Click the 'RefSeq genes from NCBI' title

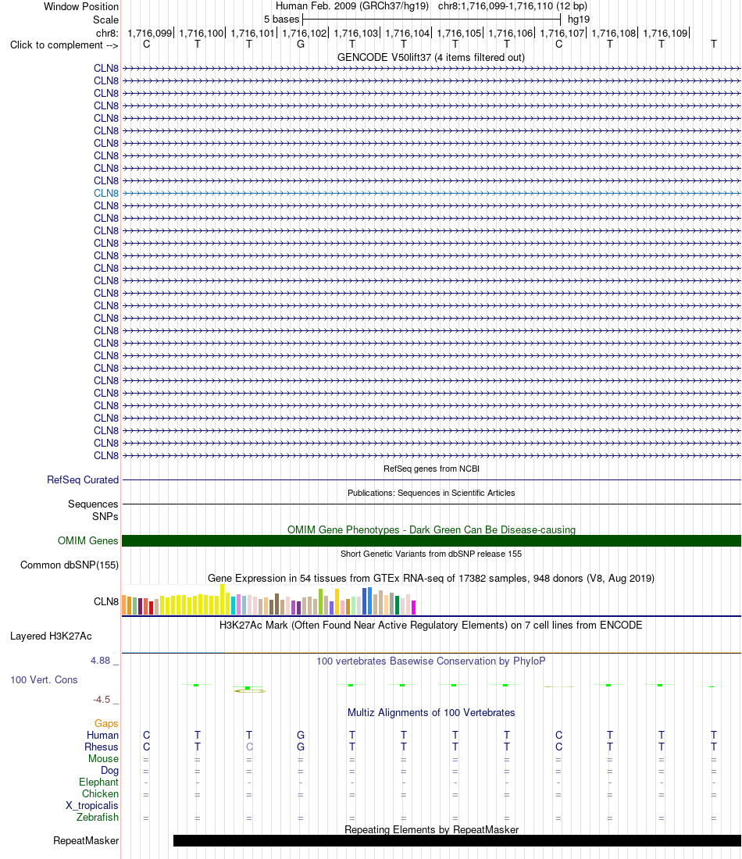coord(431,469)
